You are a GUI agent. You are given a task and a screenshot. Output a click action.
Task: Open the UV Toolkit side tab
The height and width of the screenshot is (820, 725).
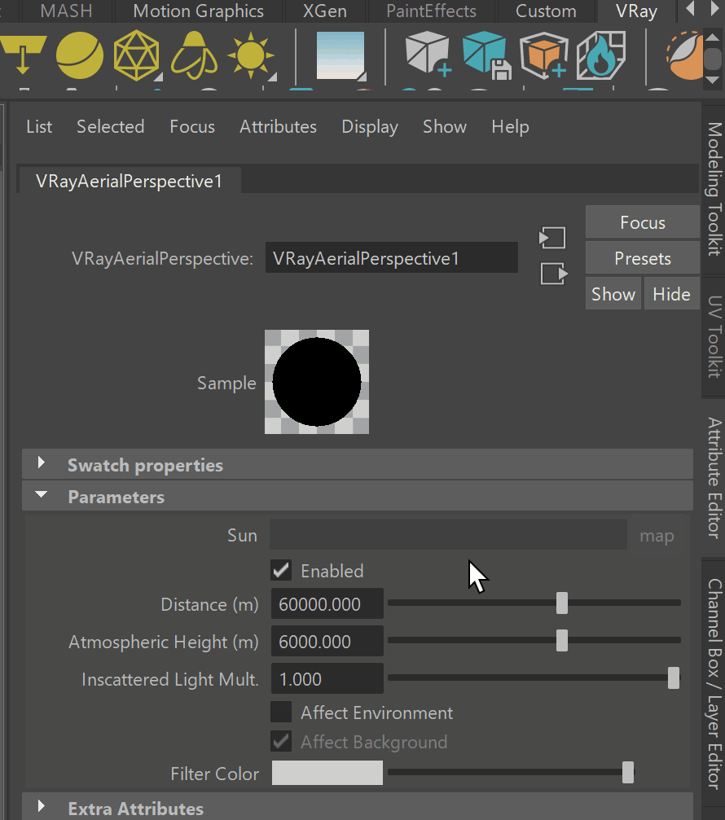click(x=714, y=337)
